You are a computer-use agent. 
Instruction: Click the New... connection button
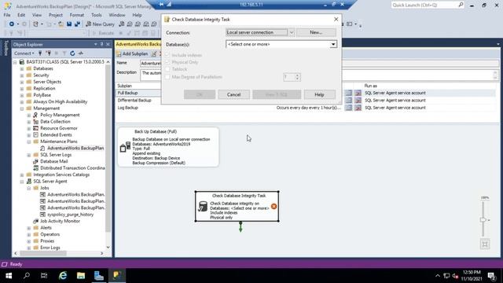tap(316, 32)
